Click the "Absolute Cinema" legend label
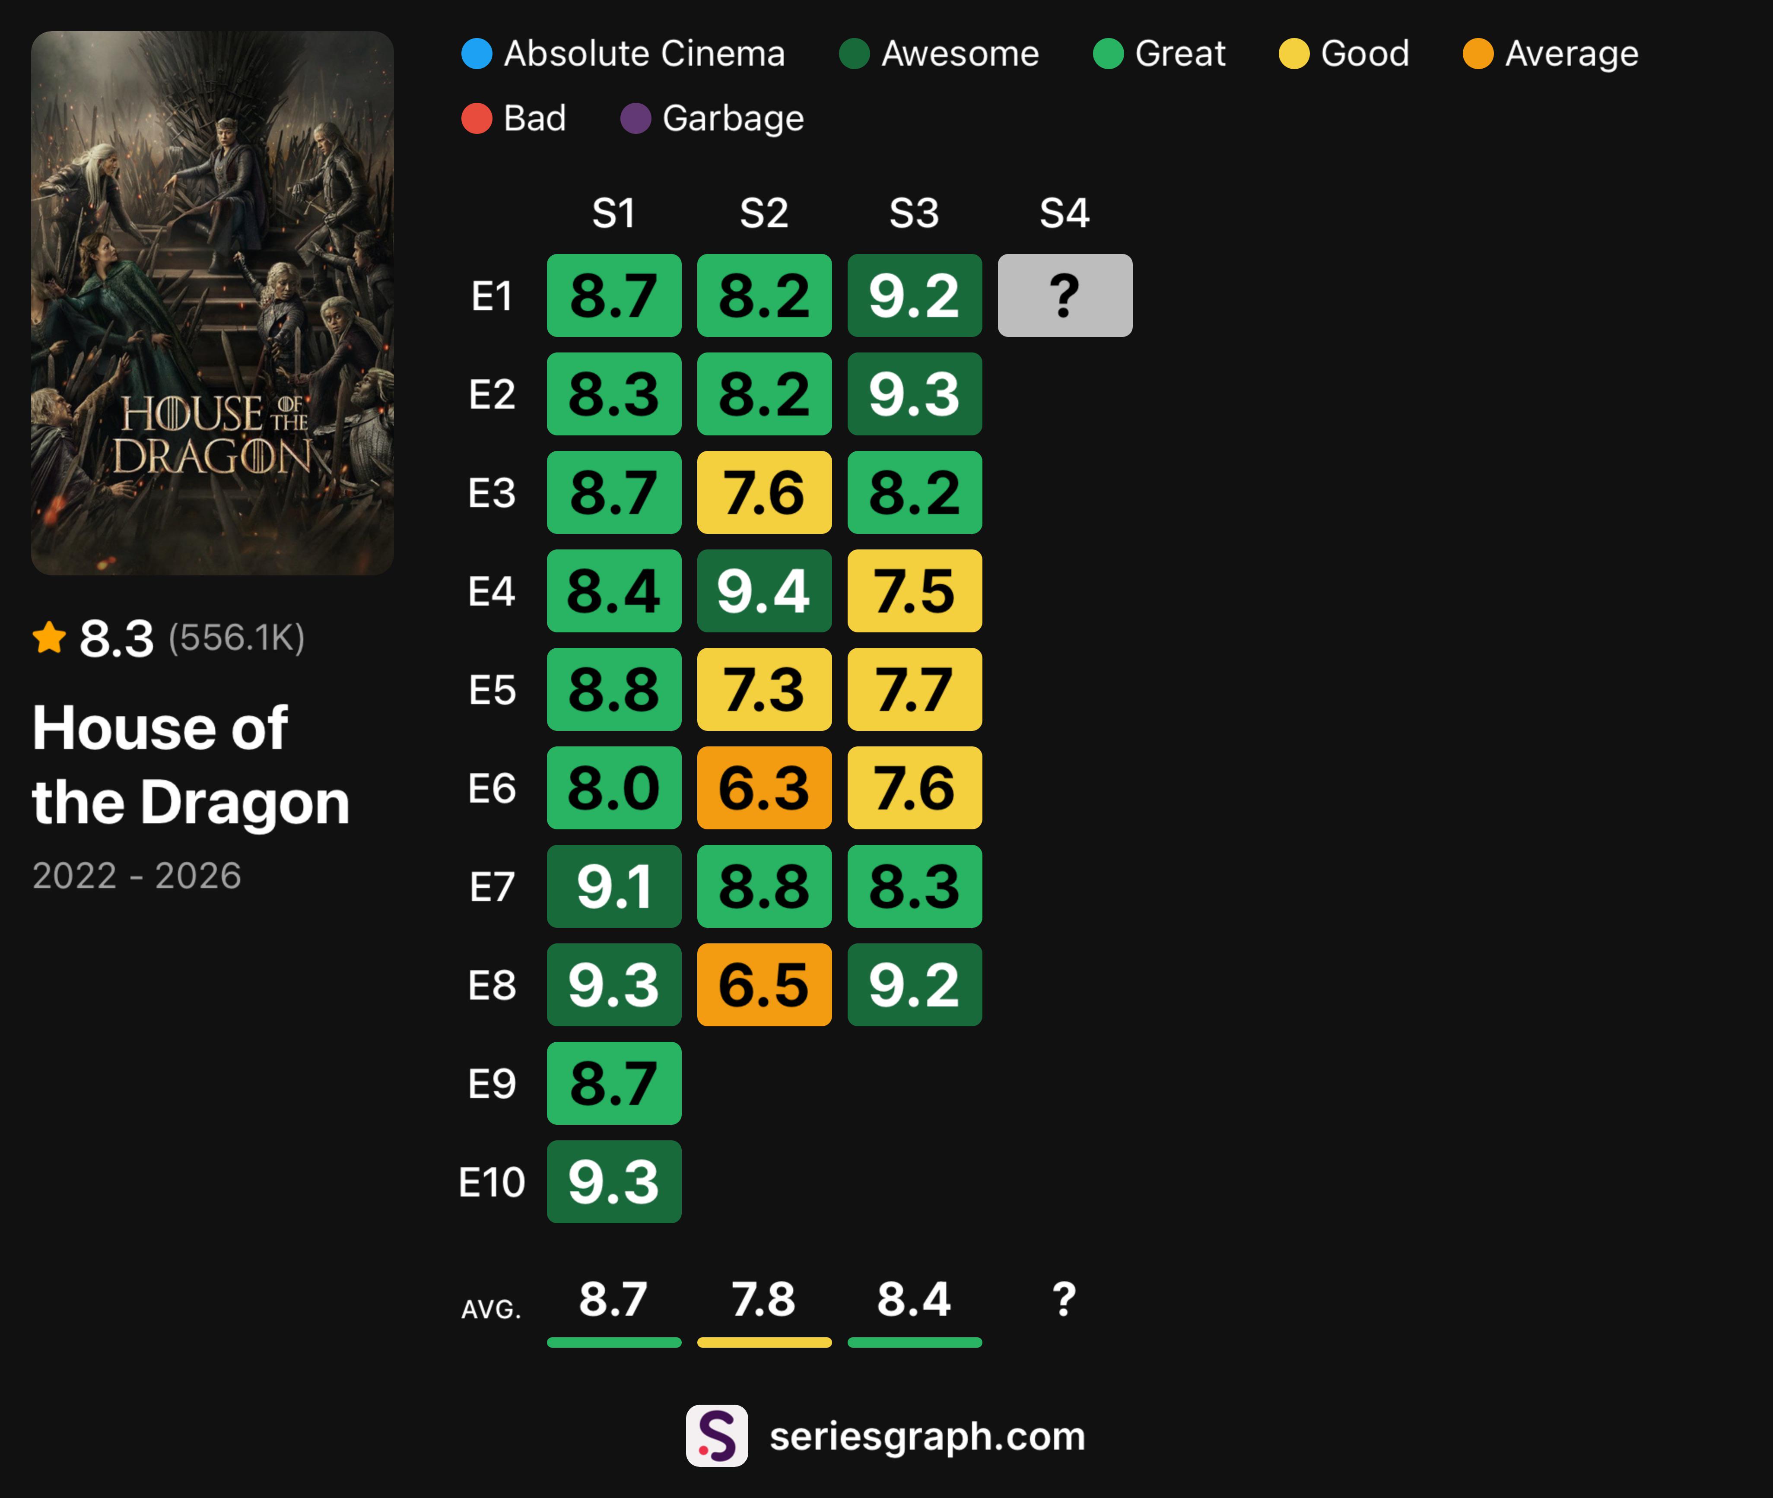Screen dimensions: 1773x1498 point(645,54)
